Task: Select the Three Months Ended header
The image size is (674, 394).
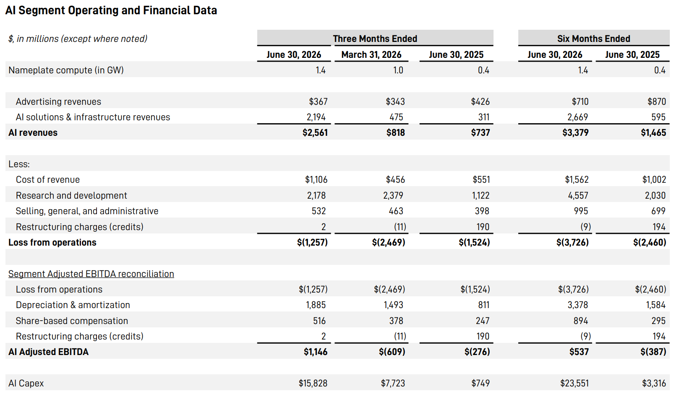Action: (375, 39)
